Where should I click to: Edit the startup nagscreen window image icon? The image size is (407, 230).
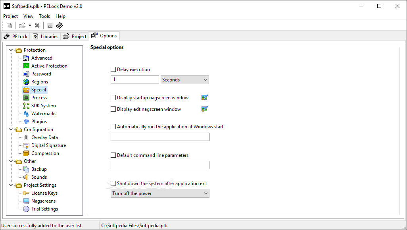(x=205, y=97)
